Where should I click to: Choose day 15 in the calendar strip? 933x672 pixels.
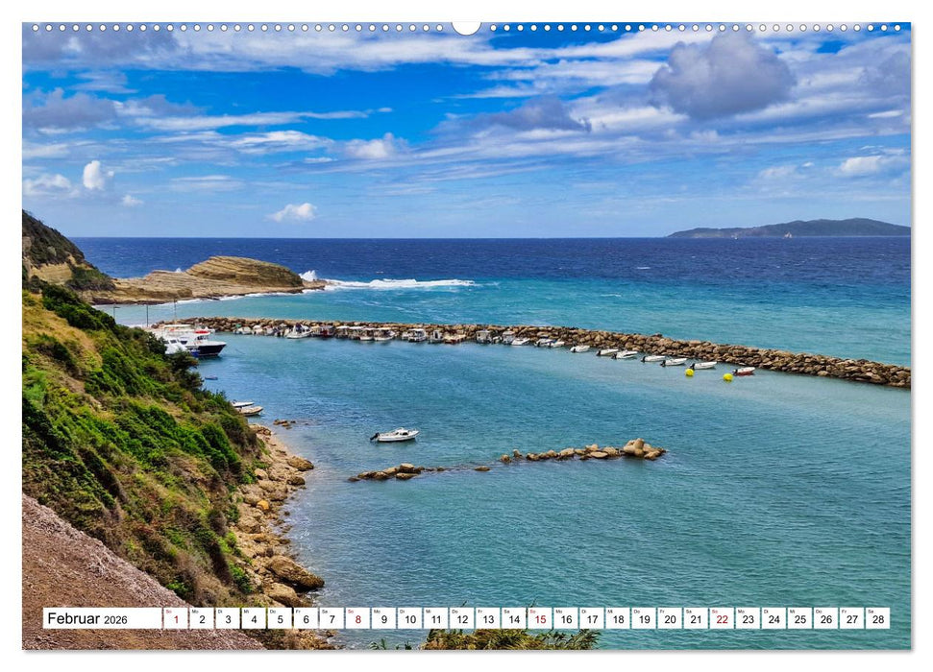(x=539, y=618)
